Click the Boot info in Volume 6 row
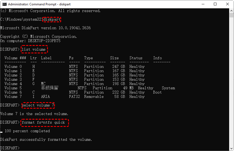The image size is (234, 151). [157, 92]
